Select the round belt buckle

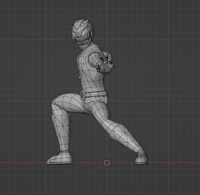[x=82, y=95]
